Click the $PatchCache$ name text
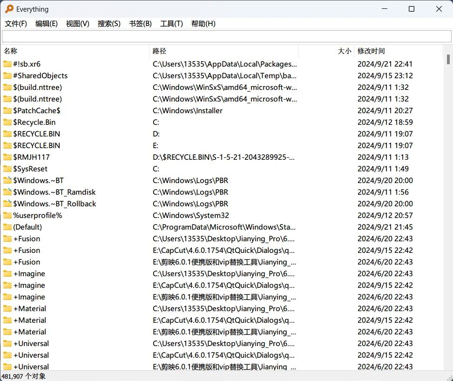This screenshot has height=381, width=453. (37, 110)
